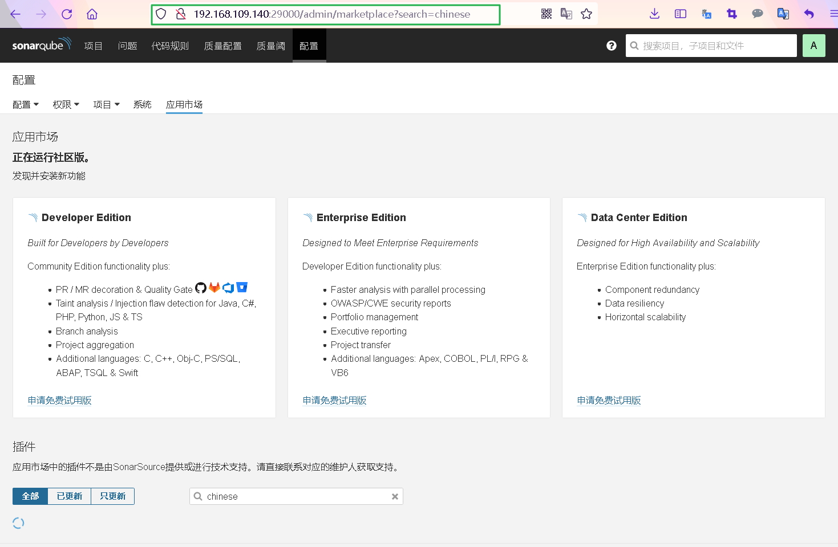Open the chat bubble extension icon

point(758,14)
